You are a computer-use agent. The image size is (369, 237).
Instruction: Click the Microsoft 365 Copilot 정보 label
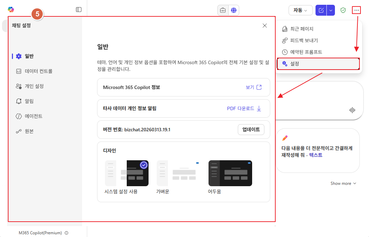132,87
